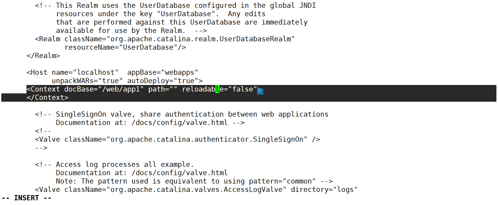Click name="localhost" in the Host element

tap(85, 72)
